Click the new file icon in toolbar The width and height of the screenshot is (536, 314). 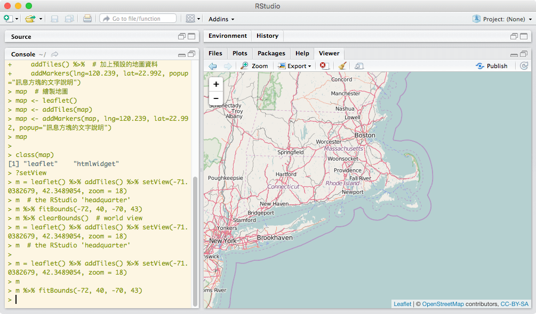point(8,19)
